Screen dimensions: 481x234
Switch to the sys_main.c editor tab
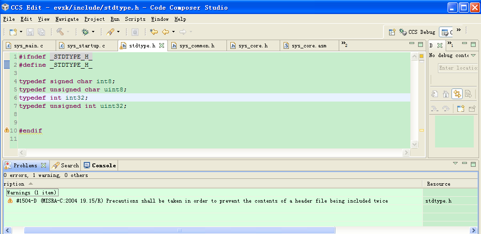(29, 46)
